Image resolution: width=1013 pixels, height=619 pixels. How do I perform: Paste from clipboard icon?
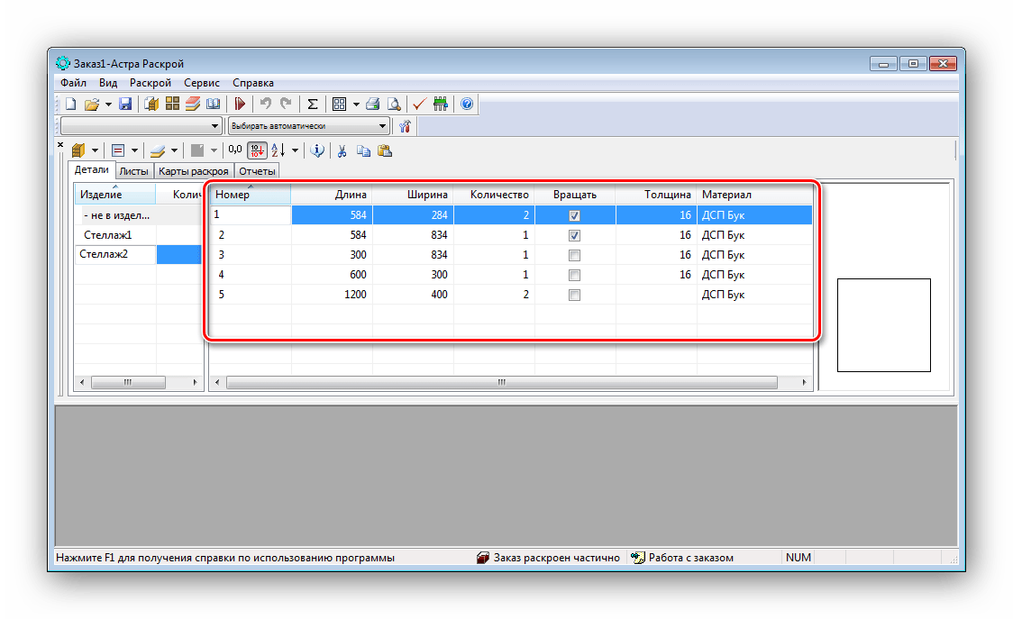[x=385, y=150]
